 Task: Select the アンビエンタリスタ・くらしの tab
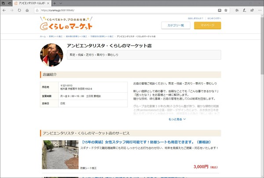pyautogui.click(x=32, y=3)
